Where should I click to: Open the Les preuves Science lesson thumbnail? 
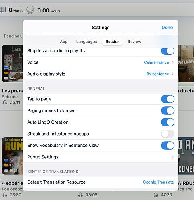(12, 64)
